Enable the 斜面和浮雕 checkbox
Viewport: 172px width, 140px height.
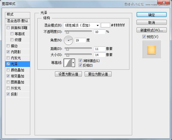(x=8, y=28)
